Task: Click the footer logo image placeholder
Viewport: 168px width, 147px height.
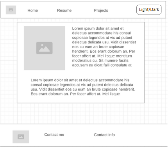Action: 21,137
